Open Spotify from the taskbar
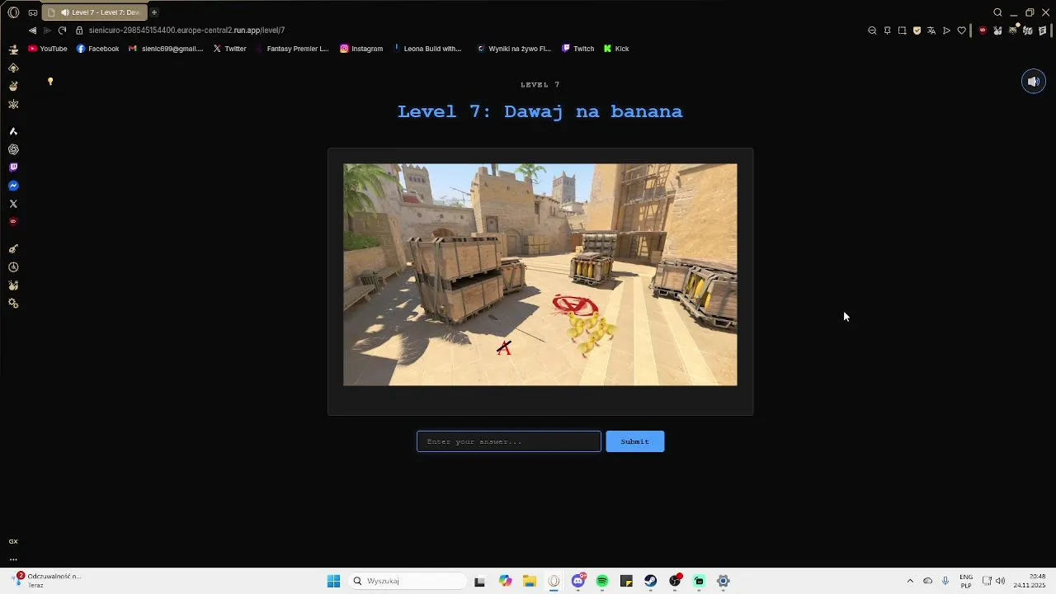The width and height of the screenshot is (1056, 594). click(602, 581)
